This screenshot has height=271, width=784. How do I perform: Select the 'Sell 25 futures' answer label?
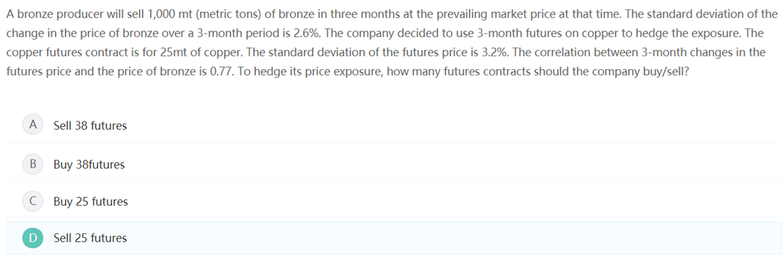[91, 238]
